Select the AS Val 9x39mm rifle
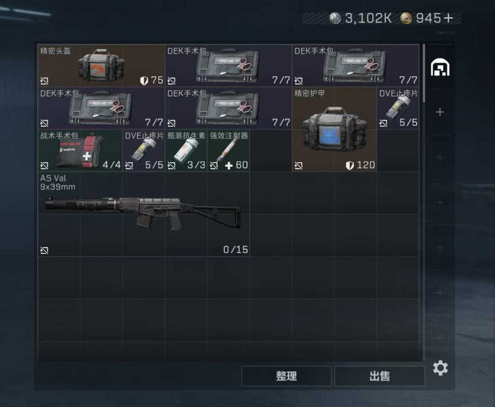This screenshot has width=495, height=407. 143,214
